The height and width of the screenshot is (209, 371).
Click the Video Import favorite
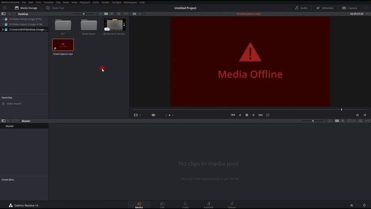click(14, 104)
